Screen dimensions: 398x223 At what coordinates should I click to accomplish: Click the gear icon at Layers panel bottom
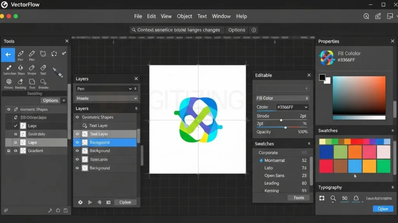[x=80, y=202]
